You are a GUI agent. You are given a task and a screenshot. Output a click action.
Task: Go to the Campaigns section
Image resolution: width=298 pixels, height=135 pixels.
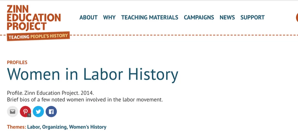point(199,17)
